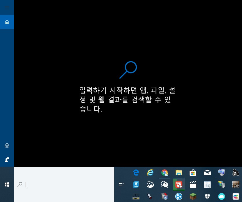
Task: Open Task View on the taskbar
Action: click(121, 184)
